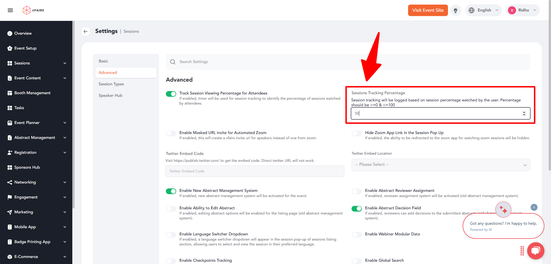Expand the Event Content chevron
The width and height of the screenshot is (551, 264).
[x=65, y=78]
